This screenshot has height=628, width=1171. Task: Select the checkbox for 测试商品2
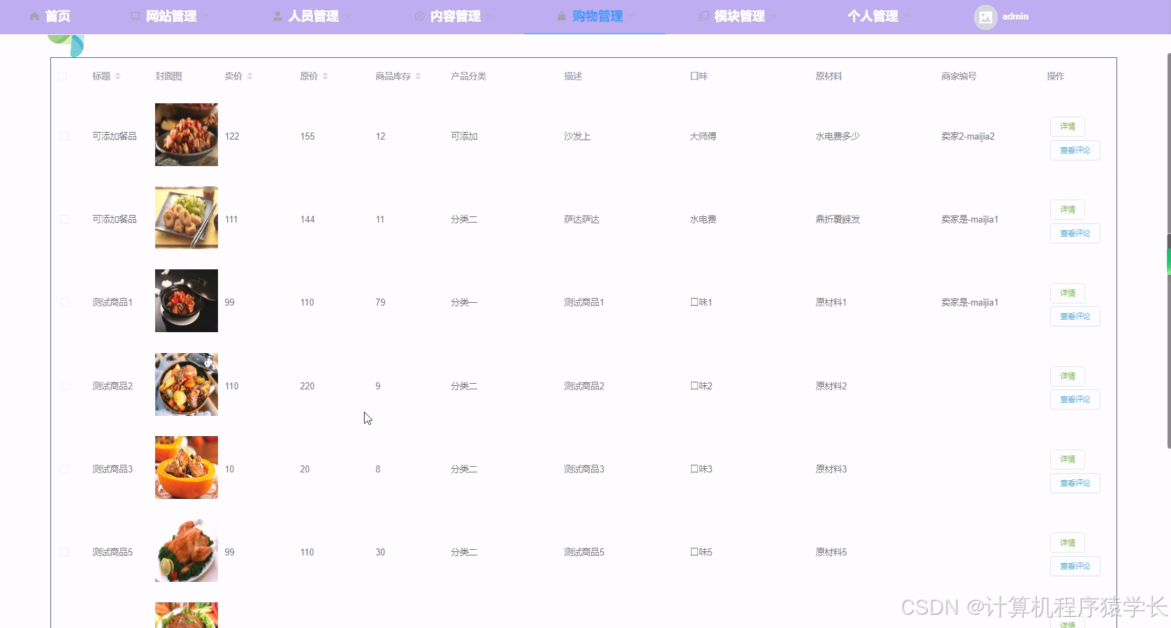click(64, 386)
